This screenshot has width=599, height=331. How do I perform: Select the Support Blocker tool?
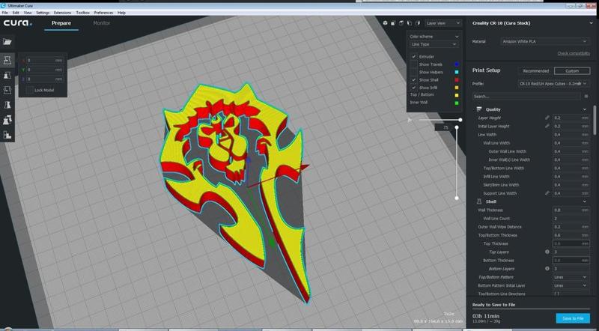(x=7, y=135)
